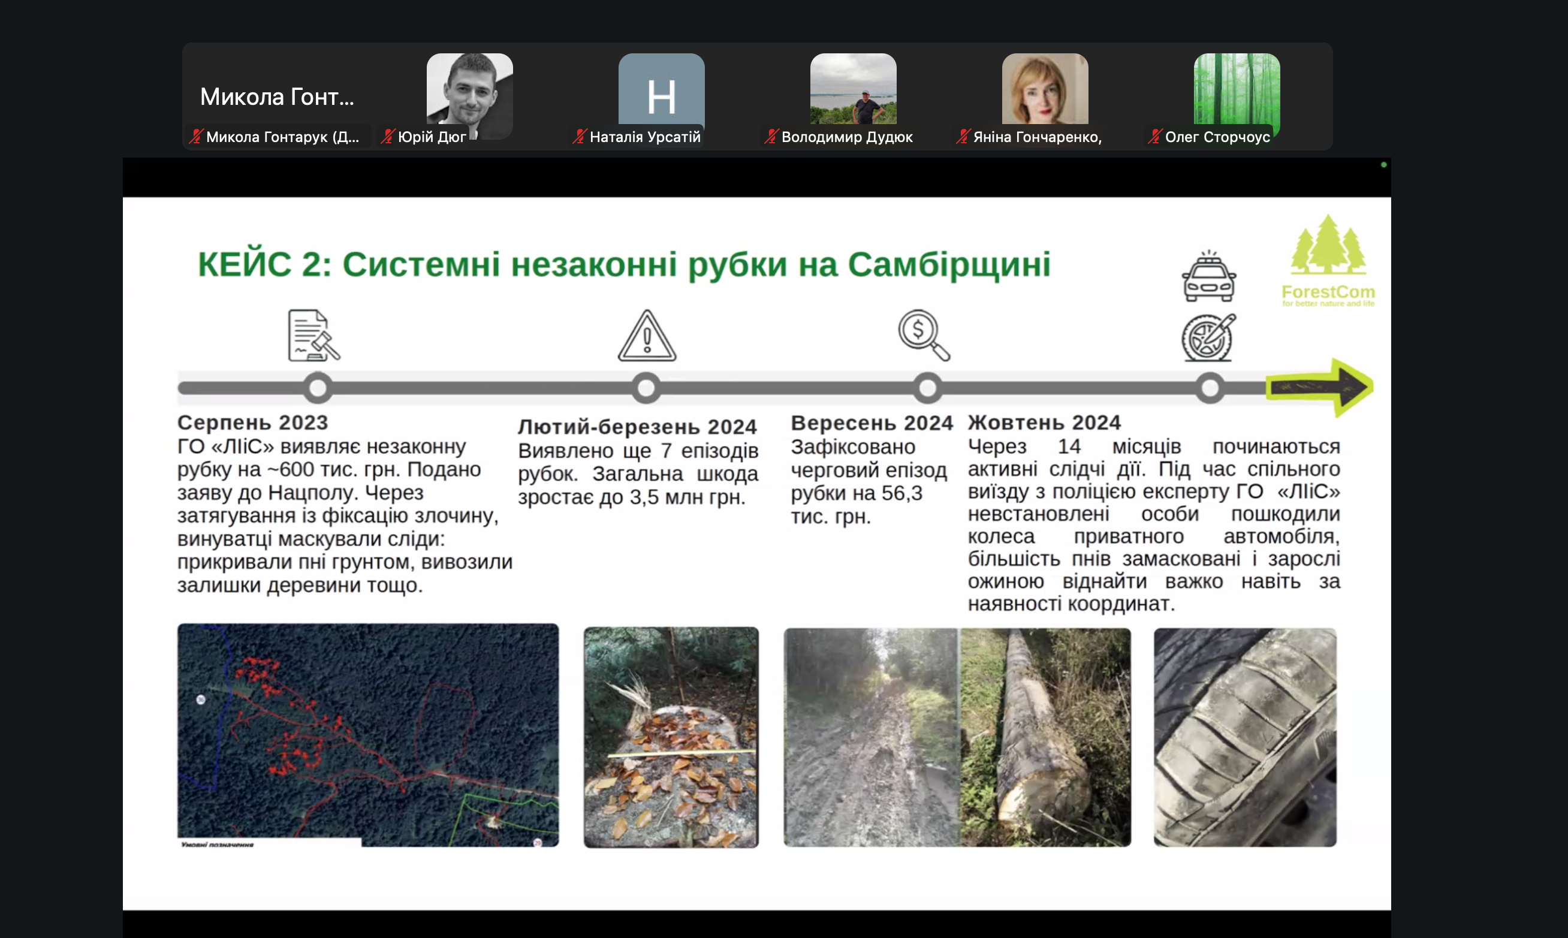
Task: Select the Лютий-березень 2024 timeline marker
Action: pos(646,387)
